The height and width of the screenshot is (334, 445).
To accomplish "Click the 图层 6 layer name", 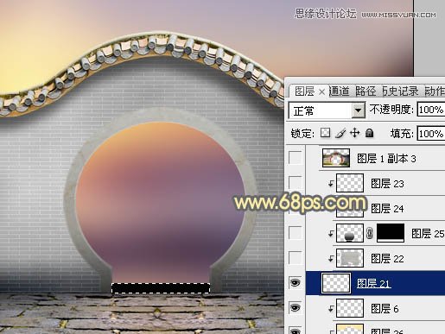I will (385, 309).
